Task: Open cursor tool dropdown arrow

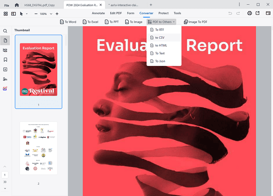Action: coord(27,14)
